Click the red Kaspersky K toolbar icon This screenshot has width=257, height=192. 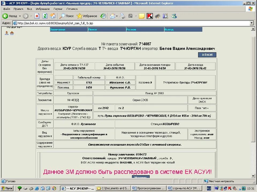[150, 16]
